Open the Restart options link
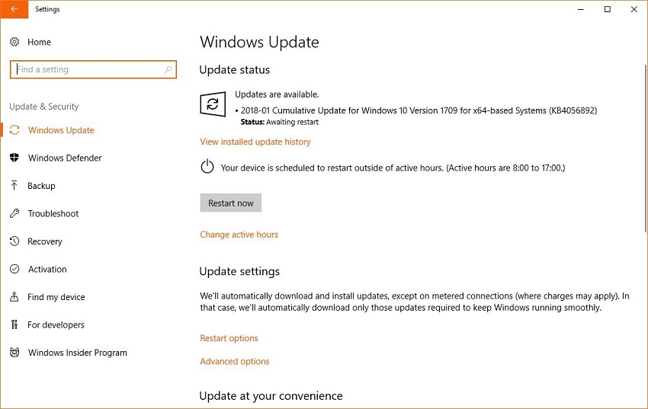648x409 pixels. pyautogui.click(x=229, y=338)
